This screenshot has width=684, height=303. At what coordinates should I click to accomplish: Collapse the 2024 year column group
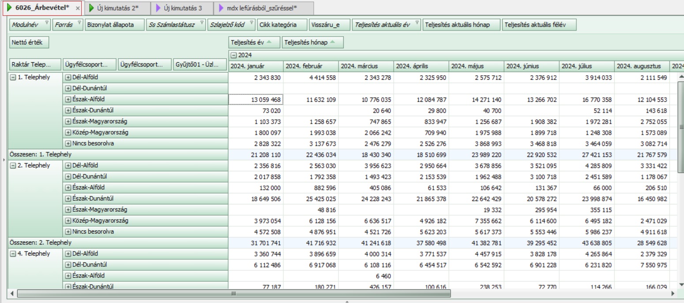point(233,55)
